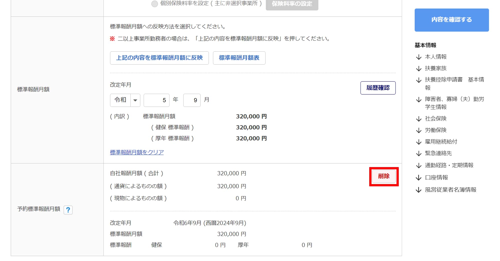Jump to 通勤経路・定期情報 section

(x=449, y=165)
